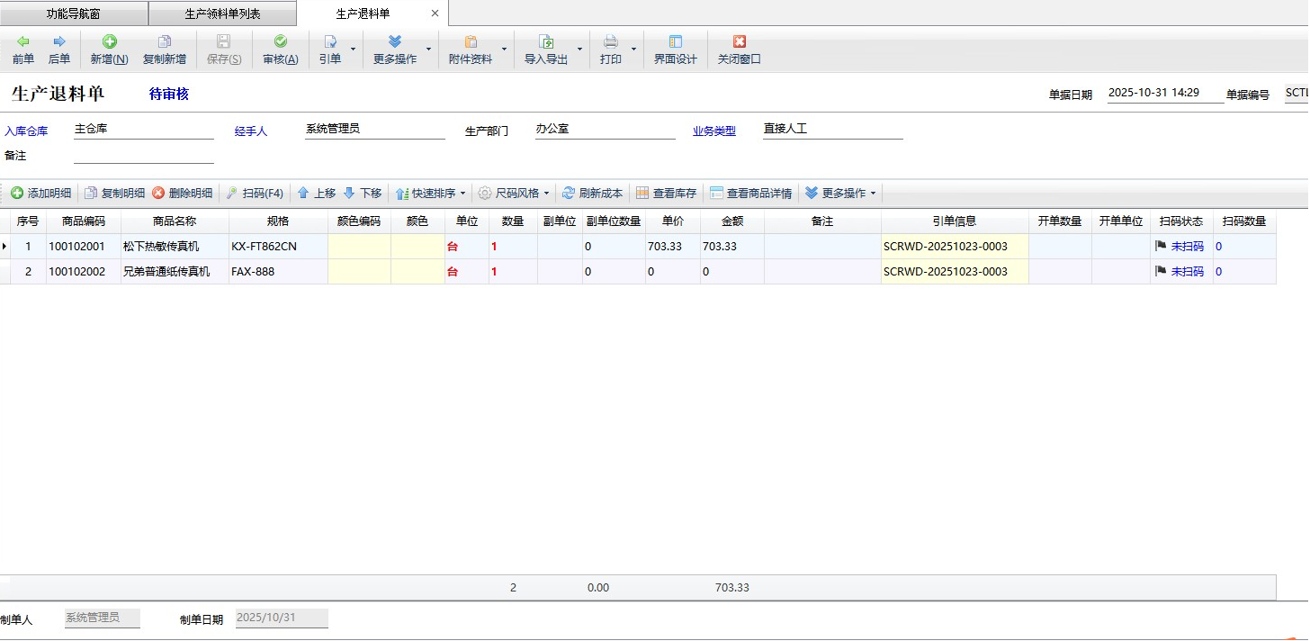
Task: Switch to the 生产领料单列表 tab
Action: coord(222,14)
